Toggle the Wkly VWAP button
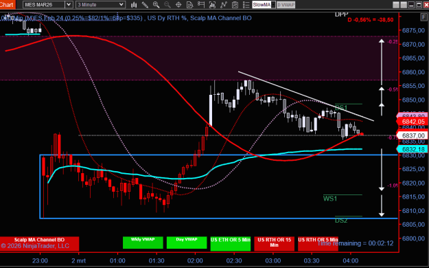 (x=143, y=243)
